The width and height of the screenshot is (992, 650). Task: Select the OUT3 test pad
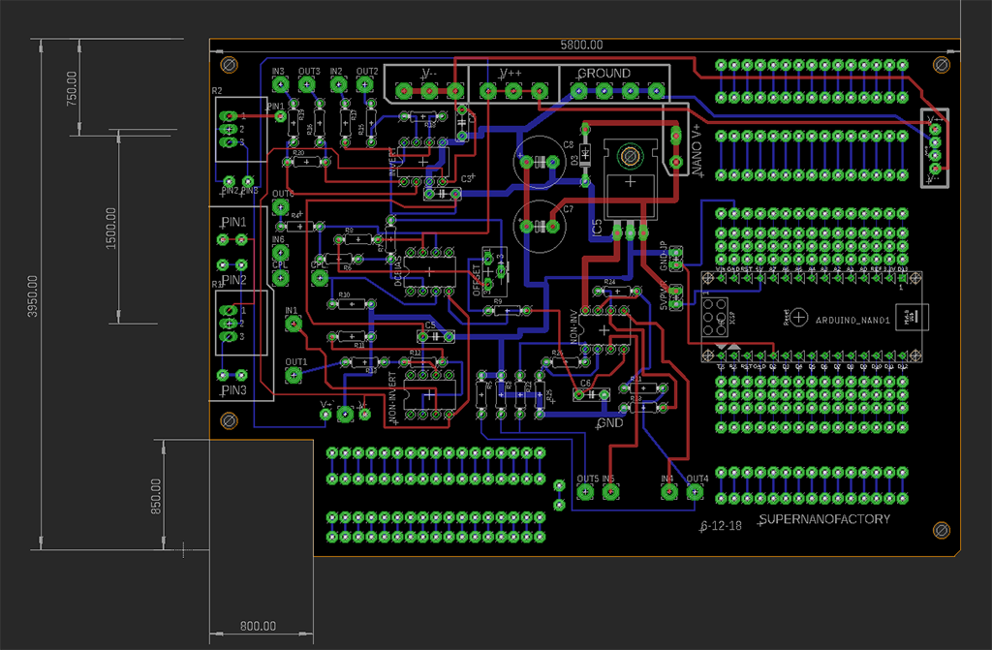pyautogui.click(x=310, y=84)
